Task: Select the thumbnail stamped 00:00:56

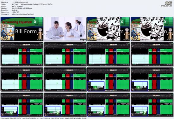Action: pos(65,105)
